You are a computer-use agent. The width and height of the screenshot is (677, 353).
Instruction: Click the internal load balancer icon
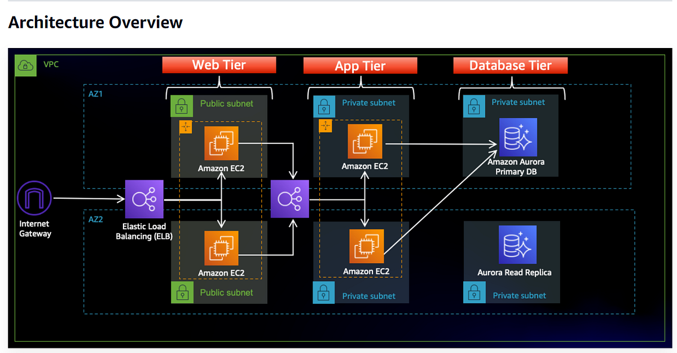289,199
